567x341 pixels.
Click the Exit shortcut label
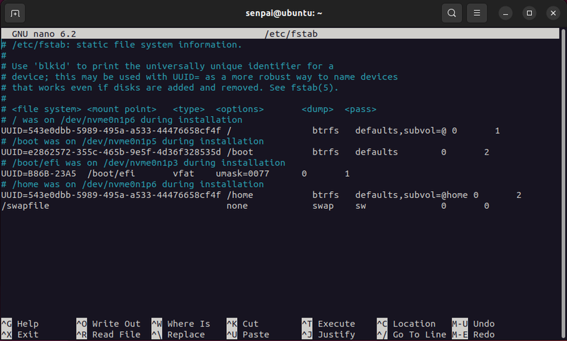pos(27,335)
